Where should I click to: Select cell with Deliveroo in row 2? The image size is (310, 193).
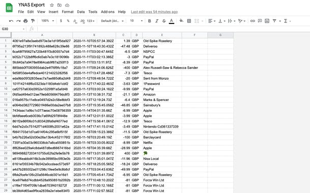pos(162,46)
